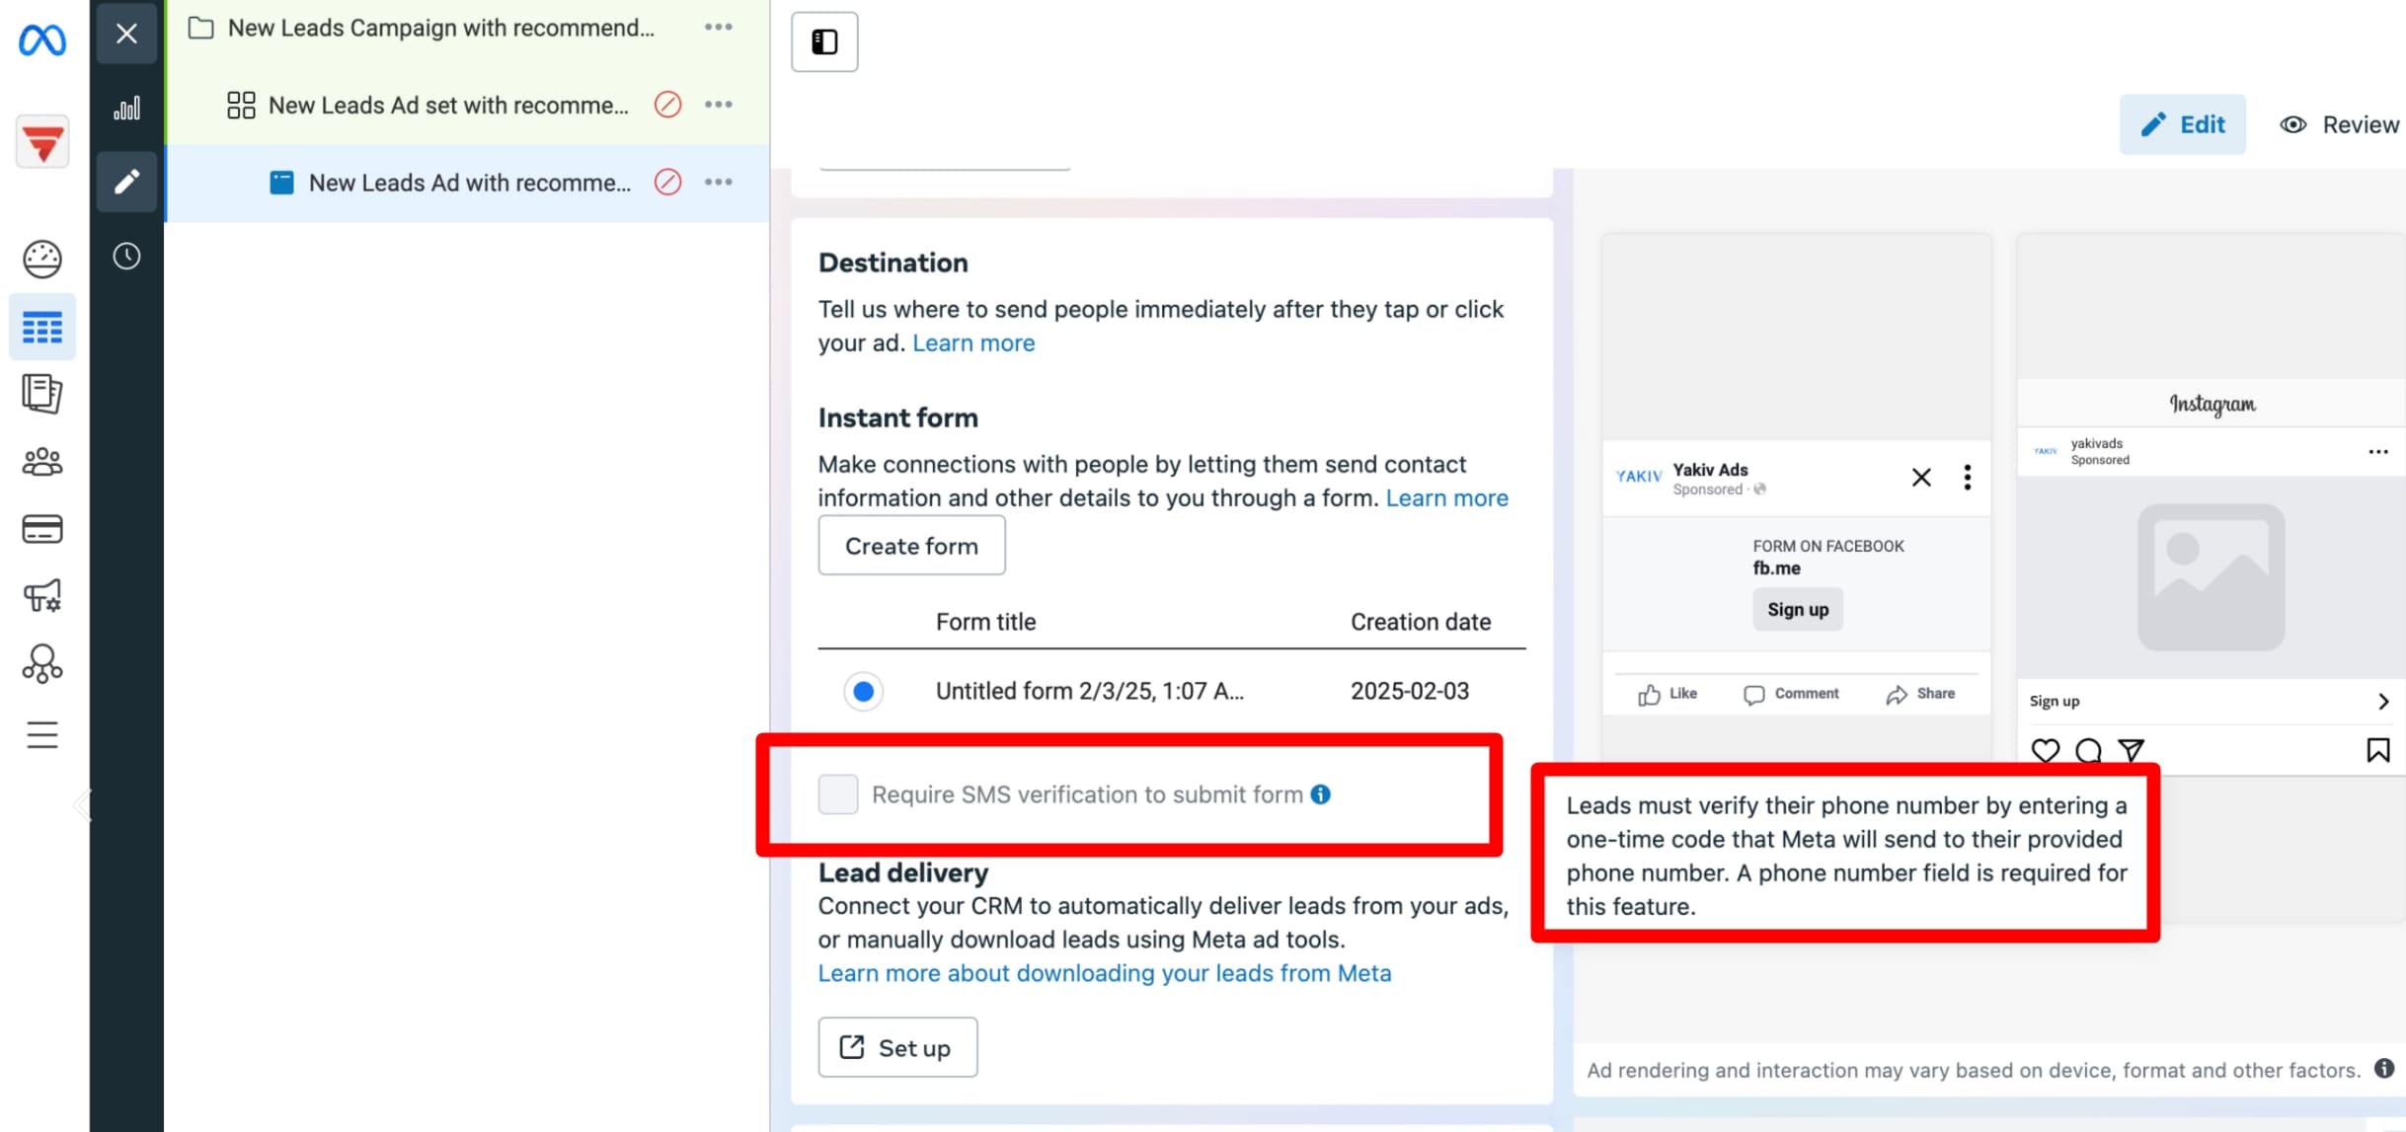Select the Untitled form radio button
The height and width of the screenshot is (1132, 2406).
[863, 691]
